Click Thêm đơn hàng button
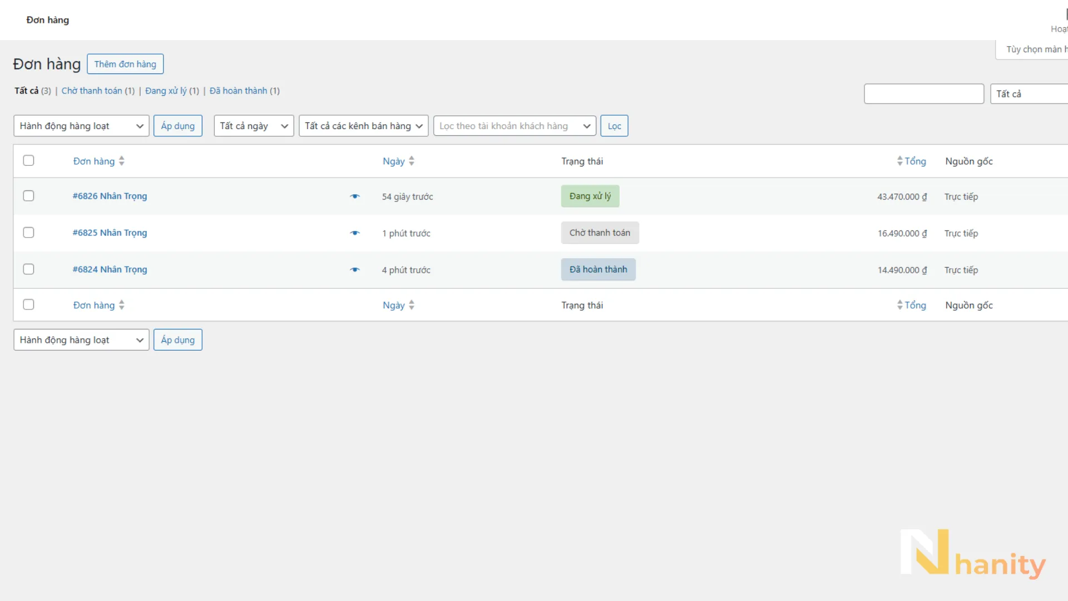1068x601 pixels. (125, 64)
